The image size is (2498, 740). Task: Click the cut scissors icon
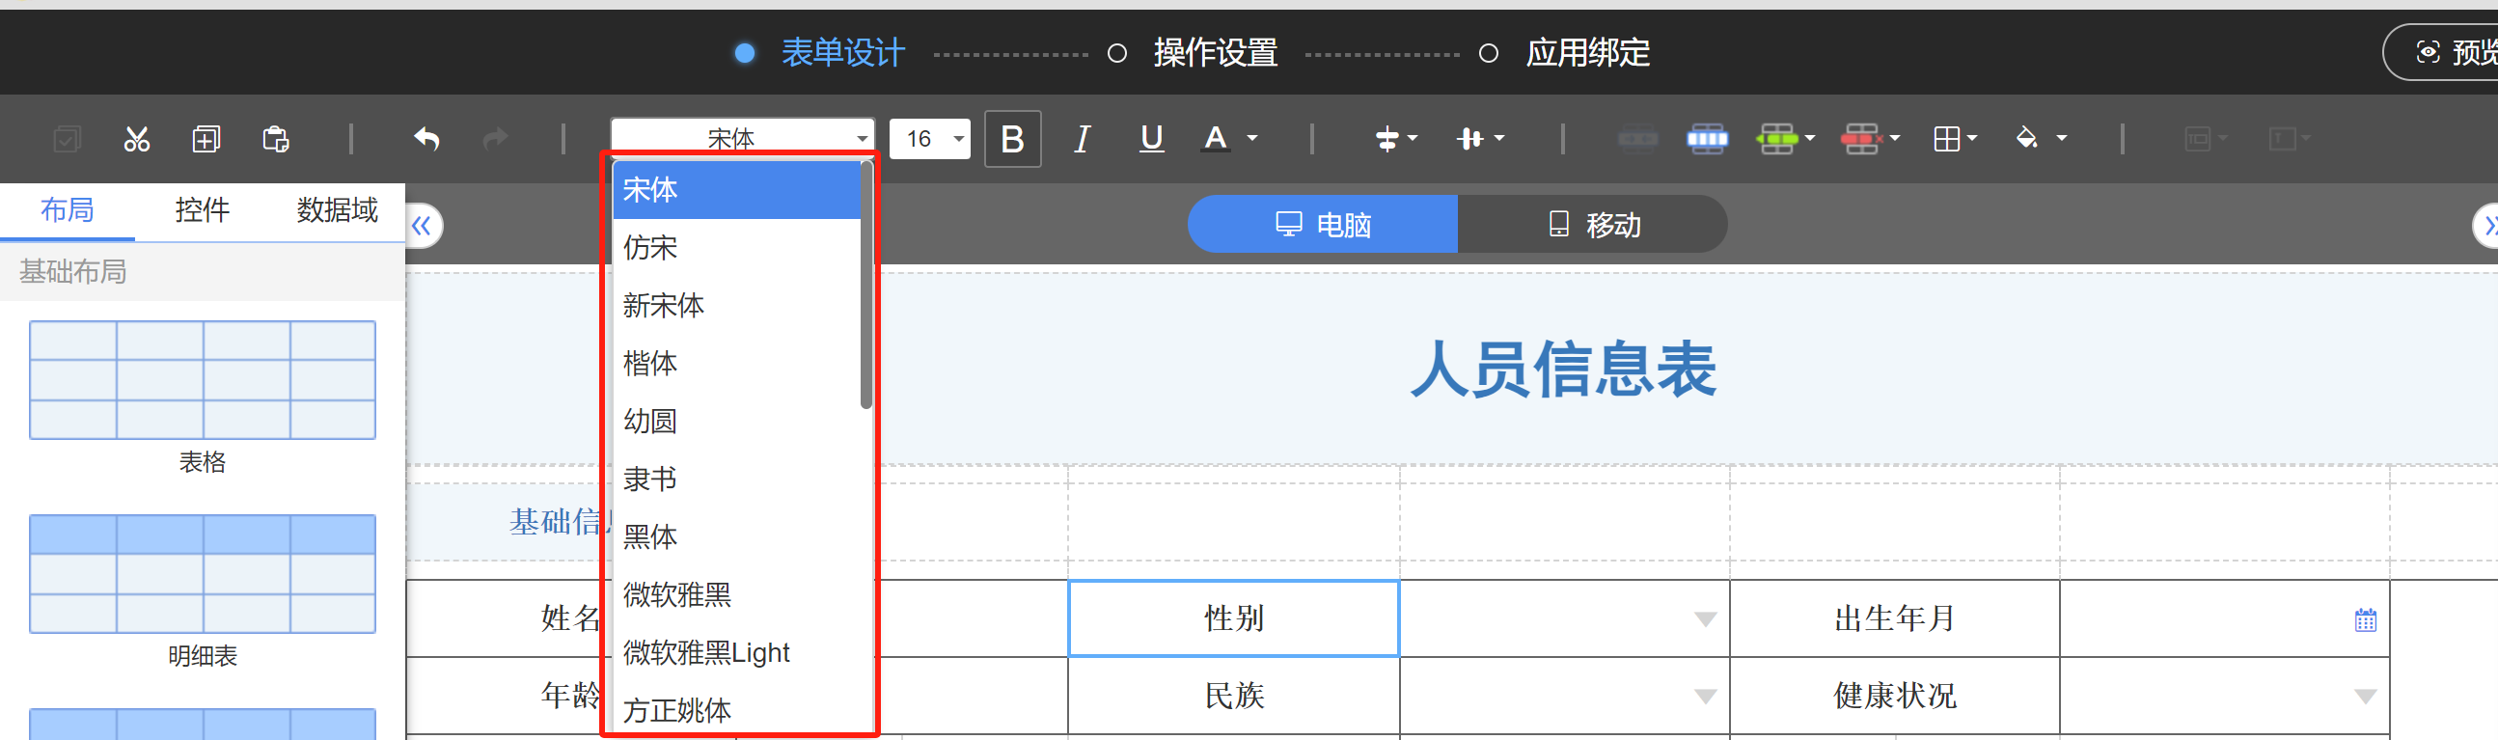click(137, 140)
